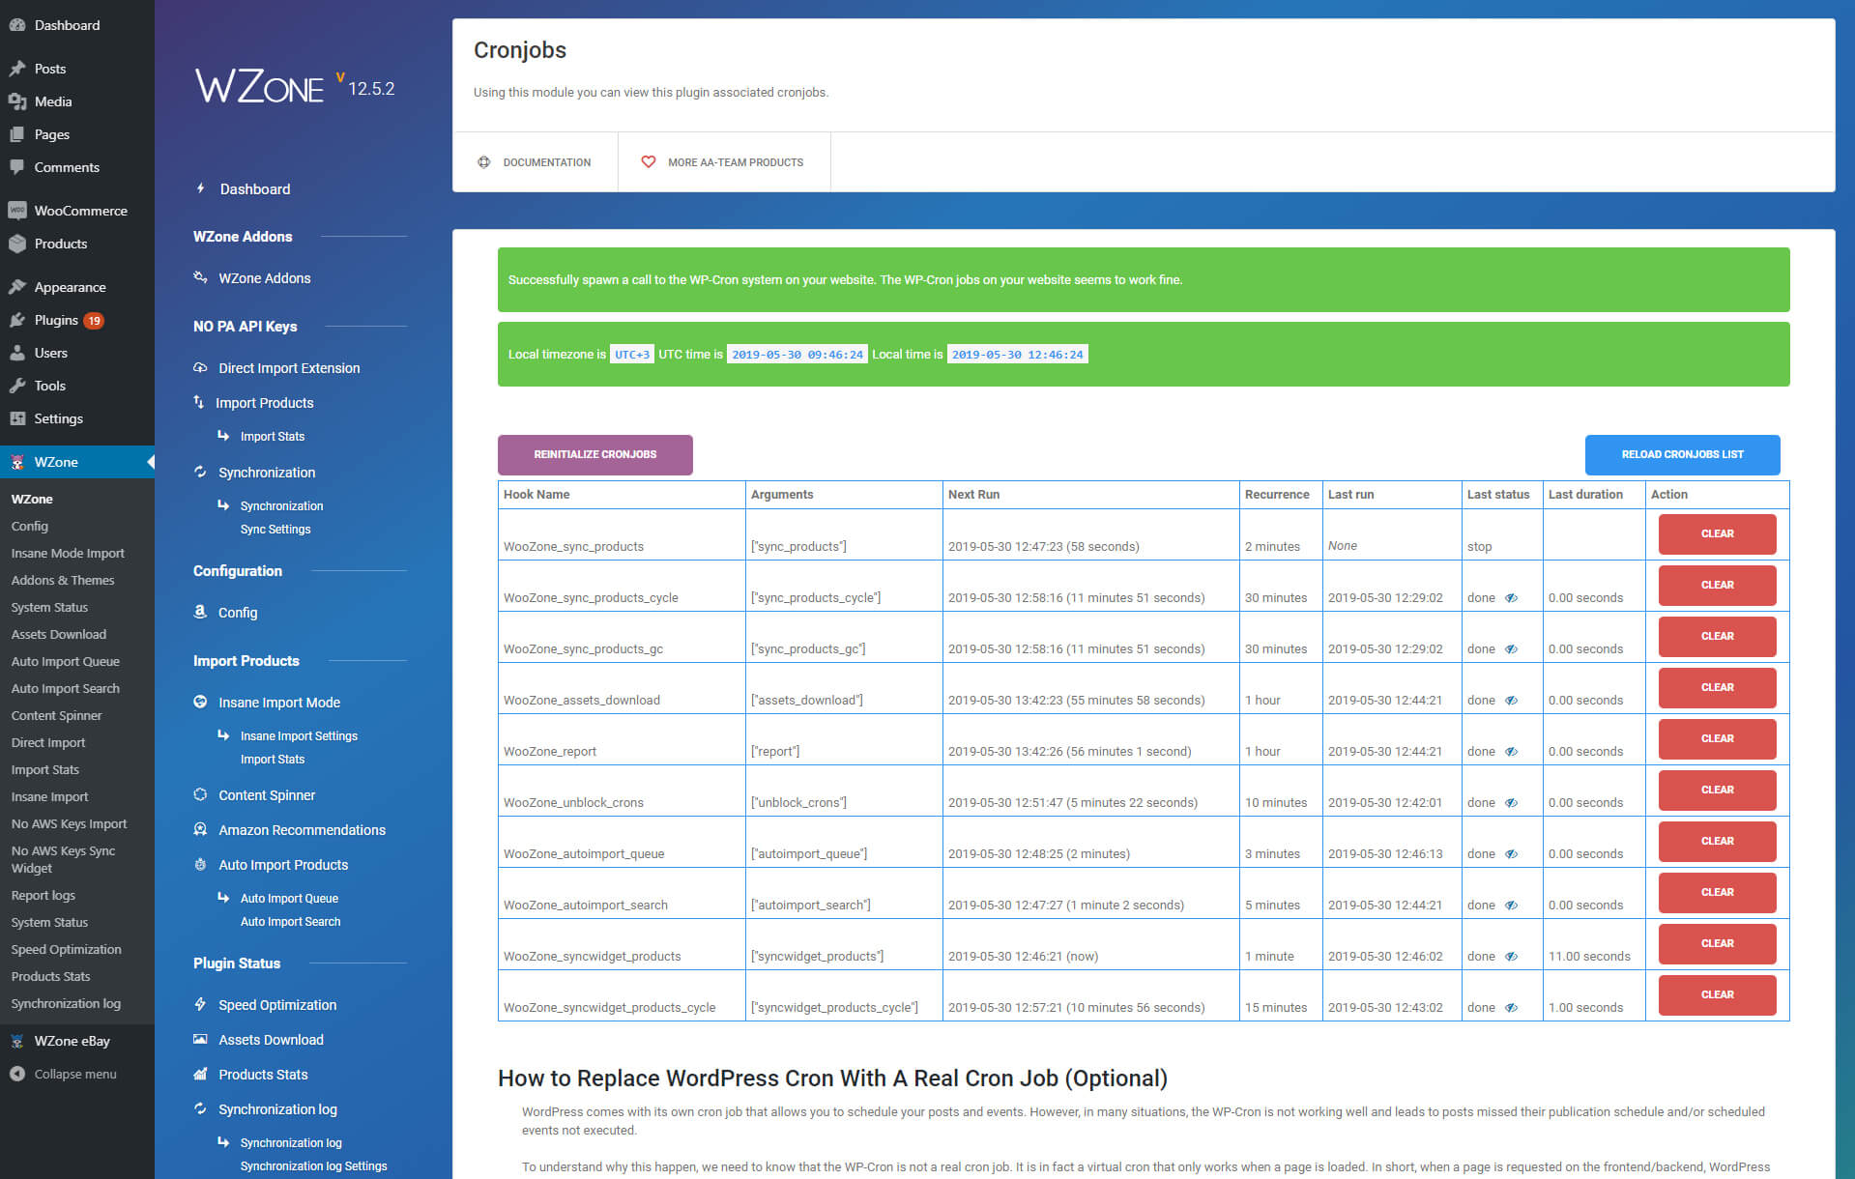Toggle eye icon for WooZone_syncwidget_products status

click(x=1511, y=957)
